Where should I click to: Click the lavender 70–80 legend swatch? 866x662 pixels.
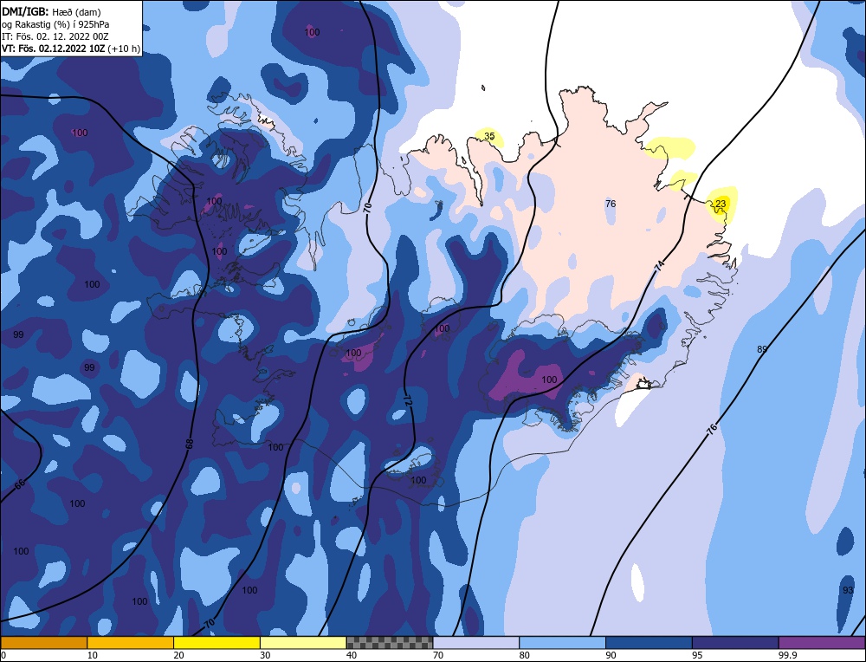pyautogui.click(x=476, y=642)
